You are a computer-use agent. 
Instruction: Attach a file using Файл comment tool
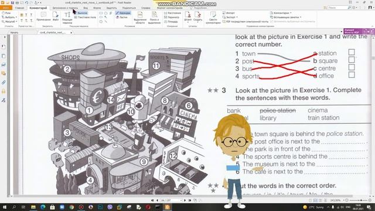(56, 17)
